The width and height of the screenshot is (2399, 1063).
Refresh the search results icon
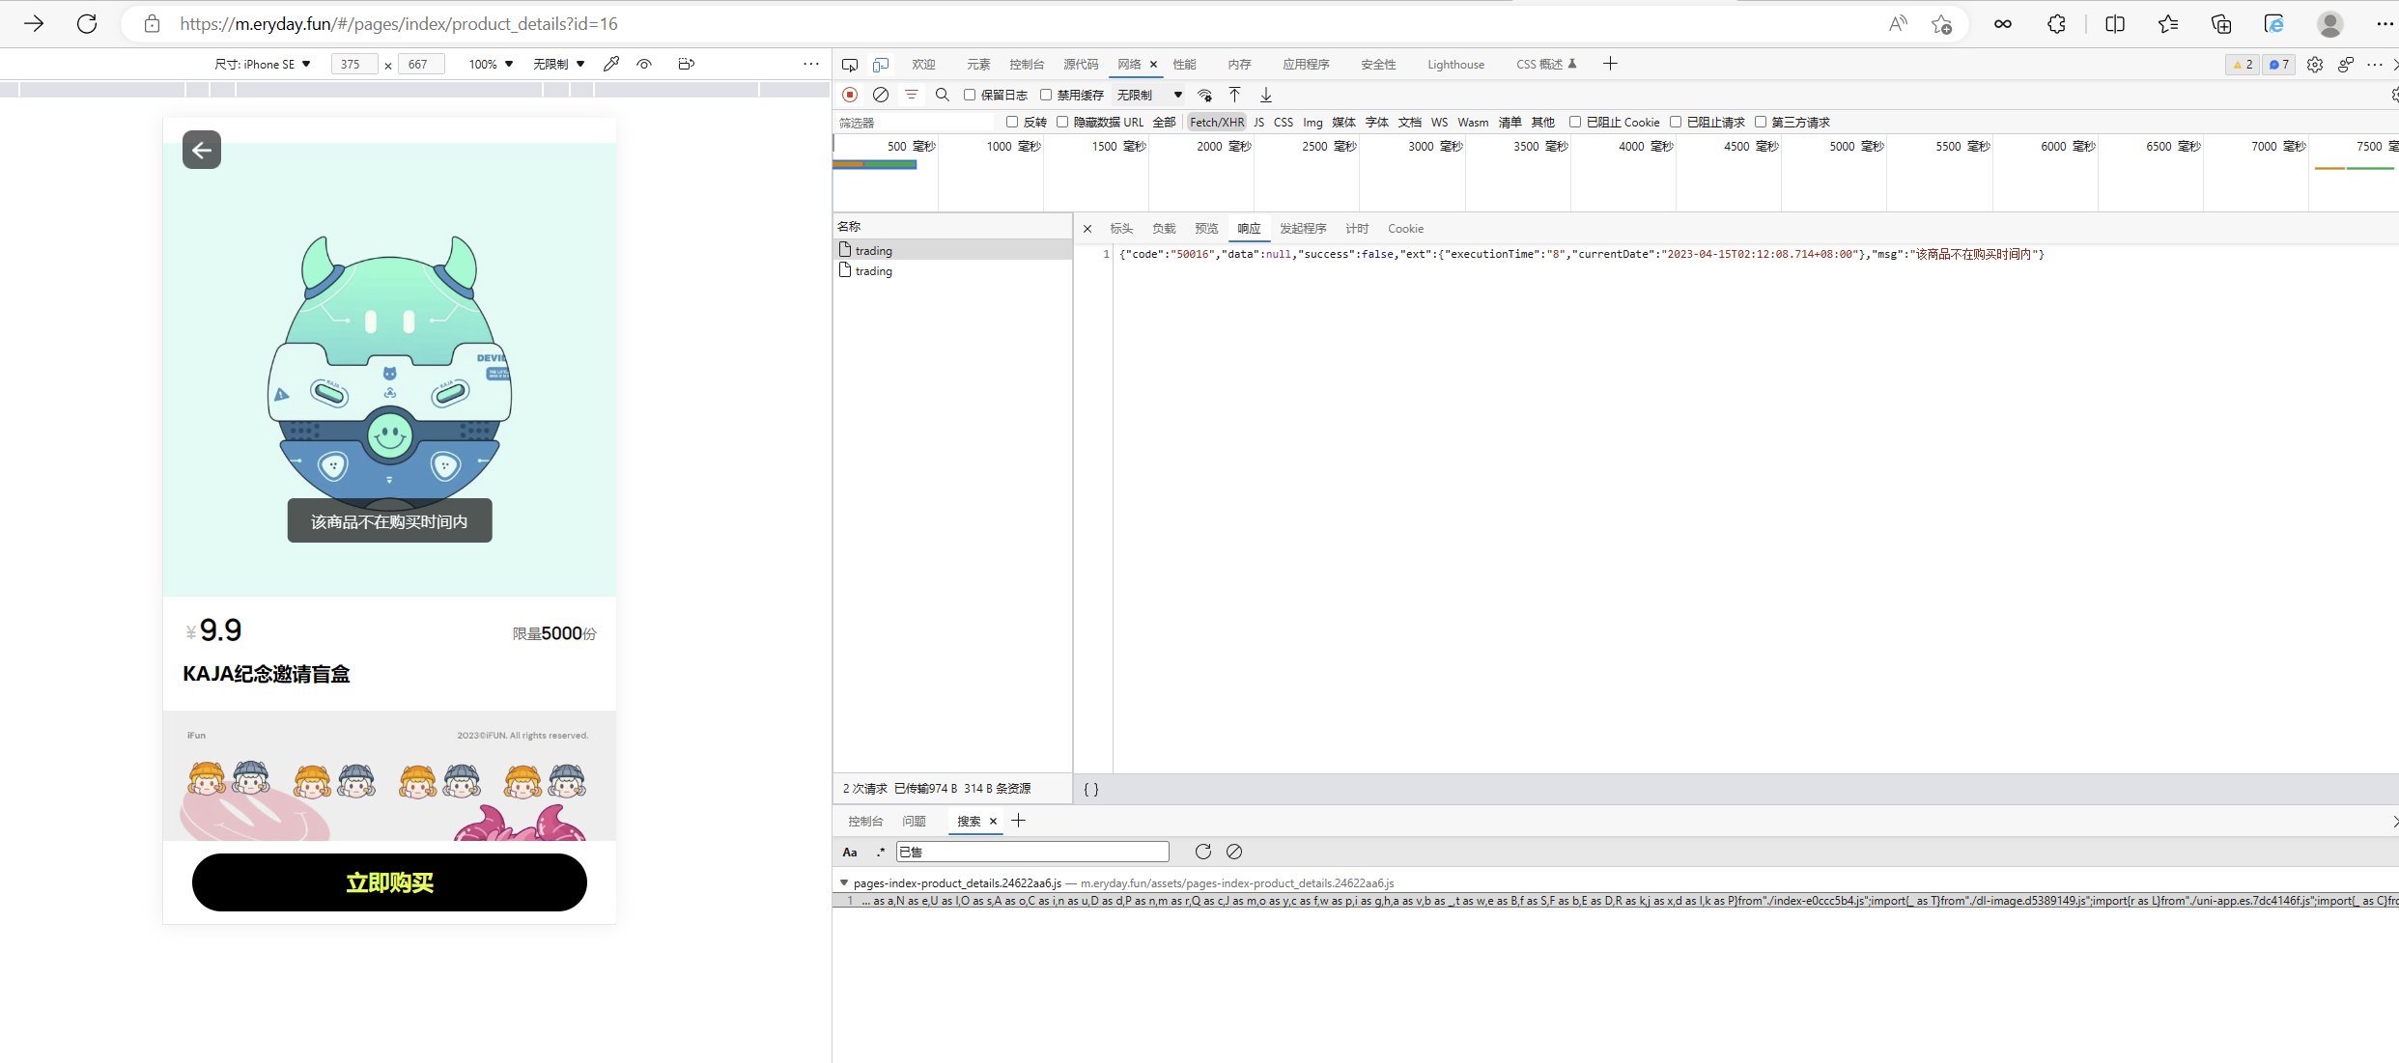coord(1203,852)
